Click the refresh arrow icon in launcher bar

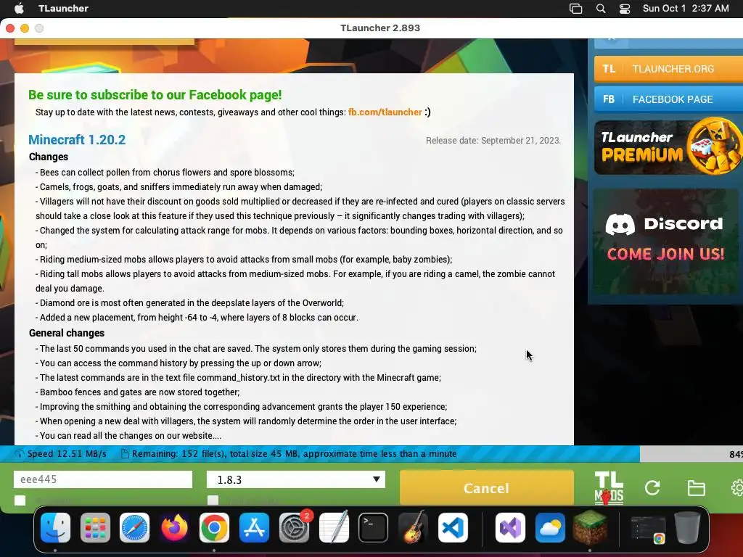pyautogui.click(x=652, y=488)
